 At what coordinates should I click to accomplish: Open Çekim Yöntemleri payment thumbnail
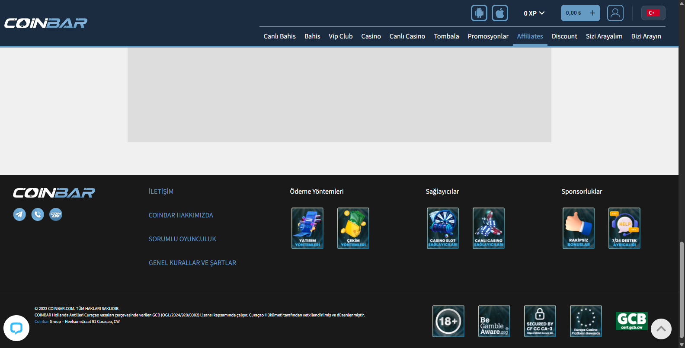353,228
